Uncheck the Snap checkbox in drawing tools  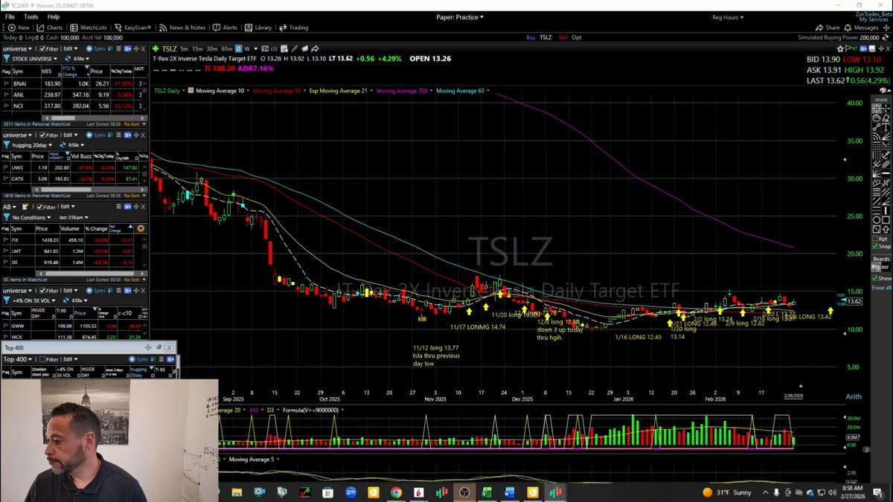point(876,246)
